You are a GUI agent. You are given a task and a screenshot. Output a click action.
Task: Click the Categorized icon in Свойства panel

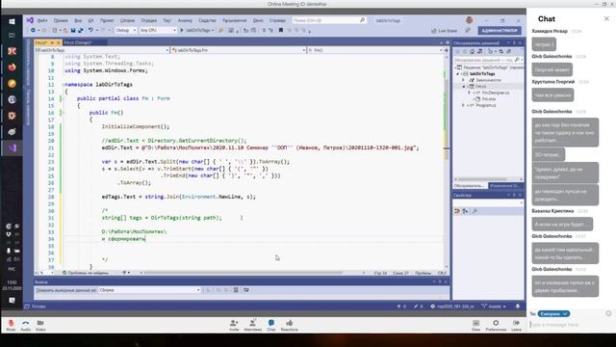click(457, 211)
